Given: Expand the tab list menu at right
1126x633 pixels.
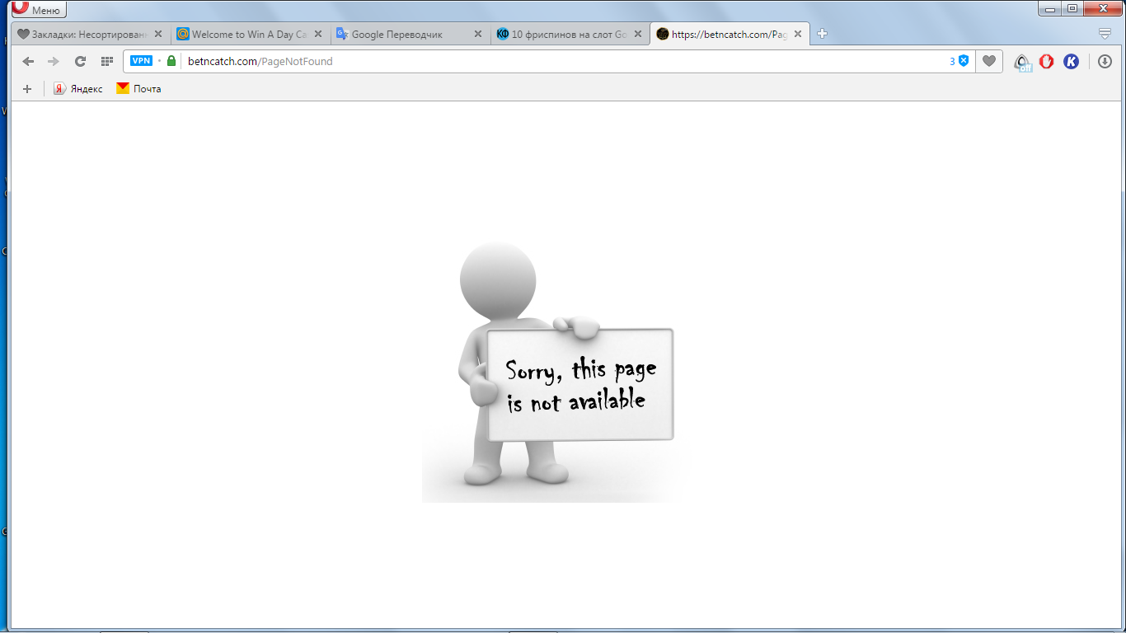Looking at the screenshot, I should pyautogui.click(x=1105, y=34).
